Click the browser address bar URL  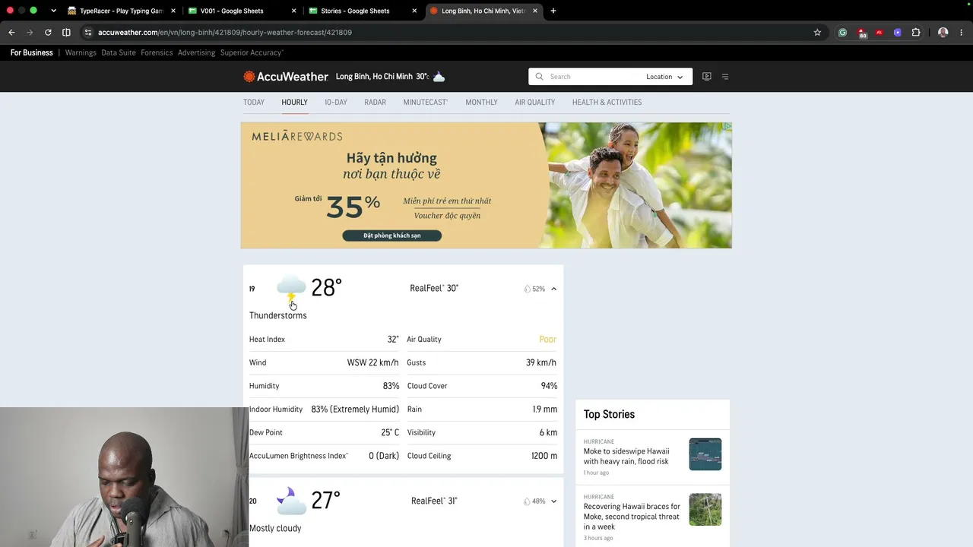click(225, 33)
